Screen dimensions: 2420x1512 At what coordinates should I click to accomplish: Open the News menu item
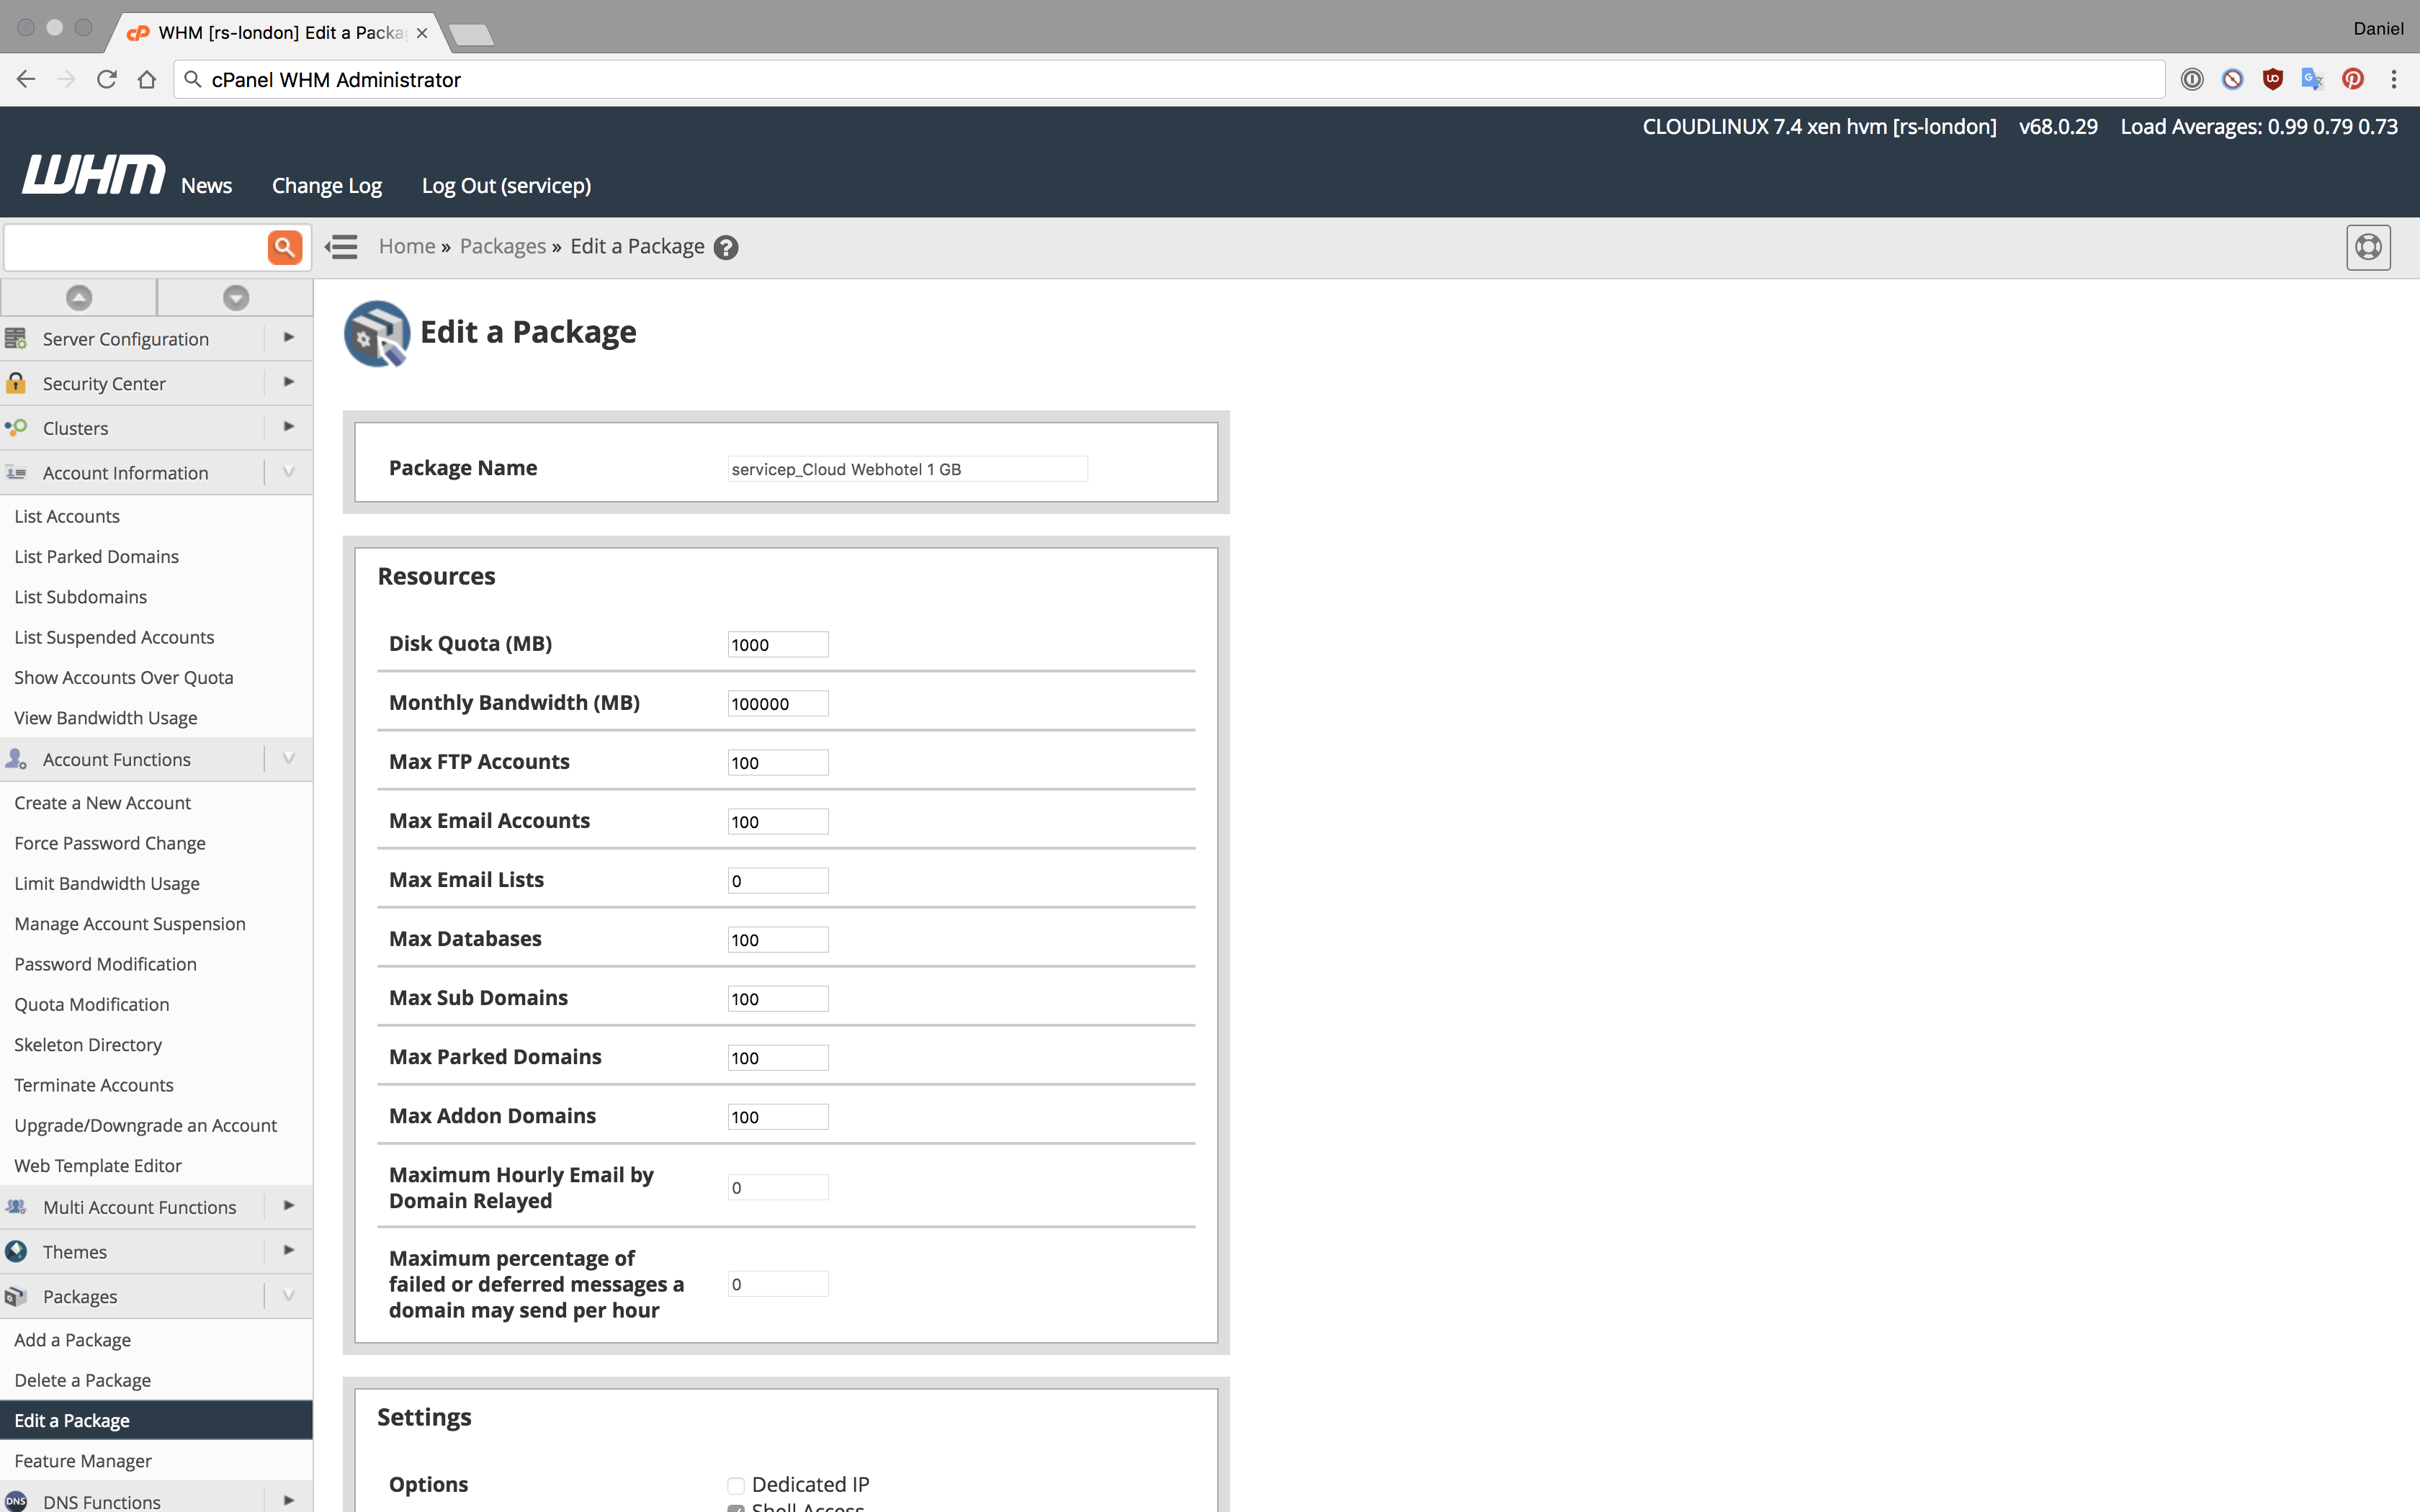[x=206, y=185]
